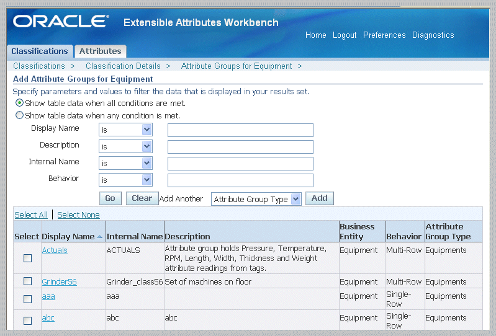Check the box for the Actuals row
Image resolution: width=496 pixels, height=336 pixels.
[28, 259]
